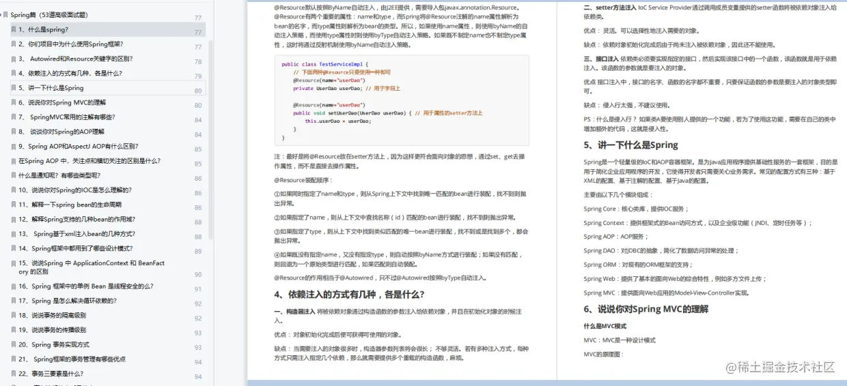The image size is (847, 386).
Task: Click the line Spring Web on right page
Action: (x=675, y=278)
